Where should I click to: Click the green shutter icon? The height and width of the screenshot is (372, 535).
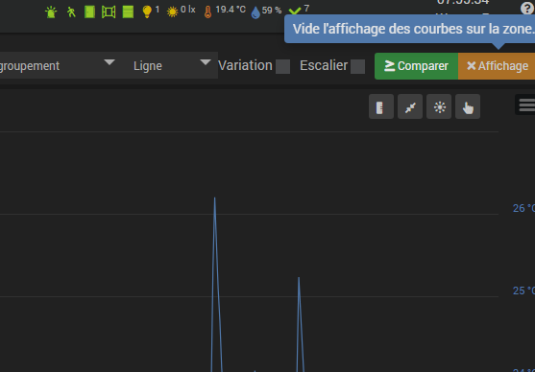128,12
